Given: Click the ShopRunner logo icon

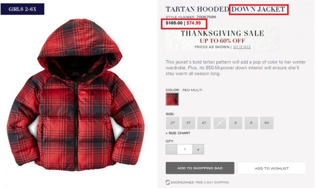Looking at the screenshot, I should pos(167,182).
